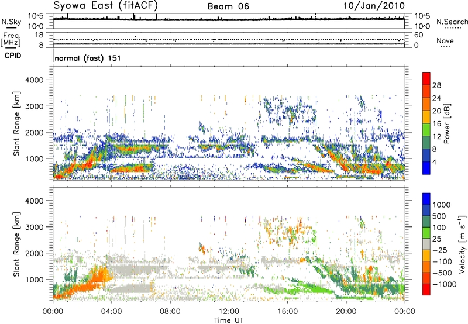Select the 'normal (fast) 151' mode text
This screenshot has width=468, height=324.
tap(88, 58)
